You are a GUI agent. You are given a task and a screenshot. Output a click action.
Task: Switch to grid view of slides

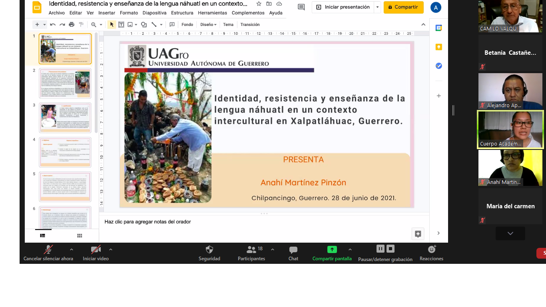point(80,236)
